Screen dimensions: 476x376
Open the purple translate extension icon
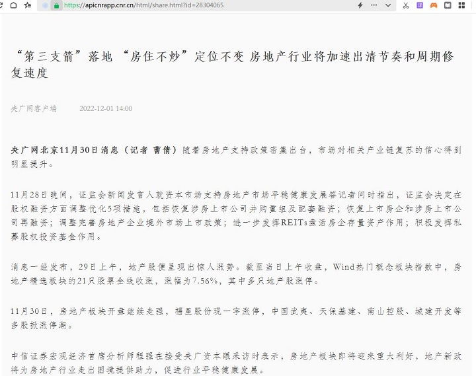coord(420,5)
